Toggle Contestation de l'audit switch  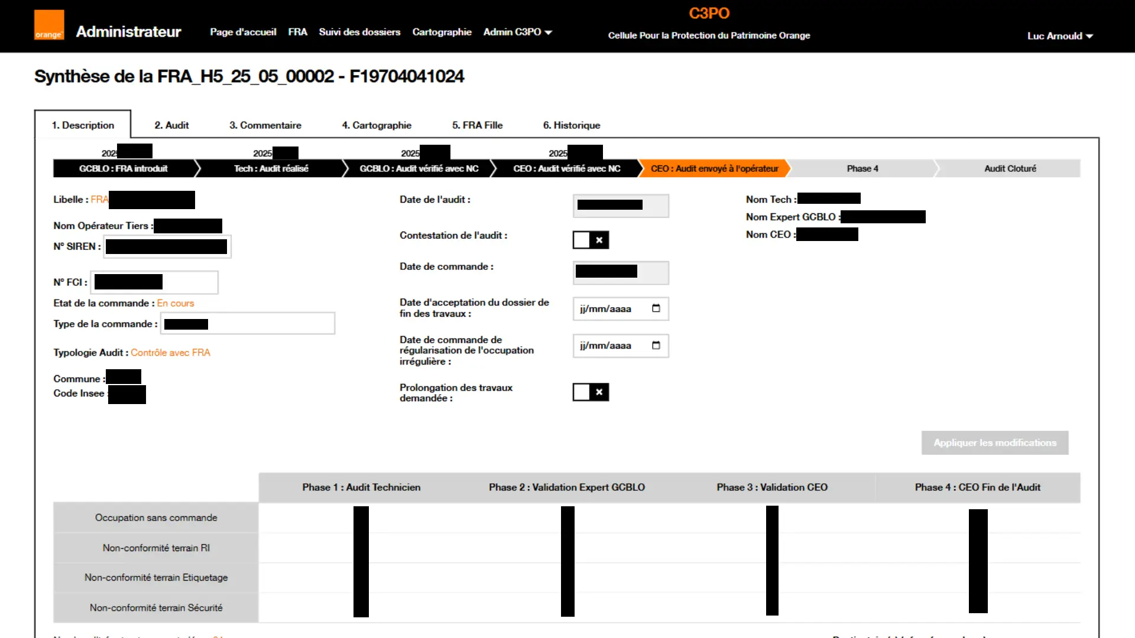[591, 240]
